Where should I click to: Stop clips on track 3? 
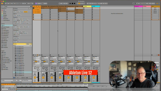(50, 55)
